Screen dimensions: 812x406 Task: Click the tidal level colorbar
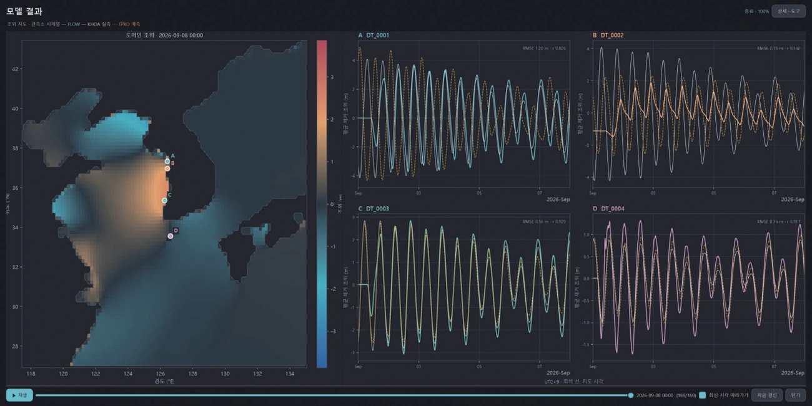322,204
